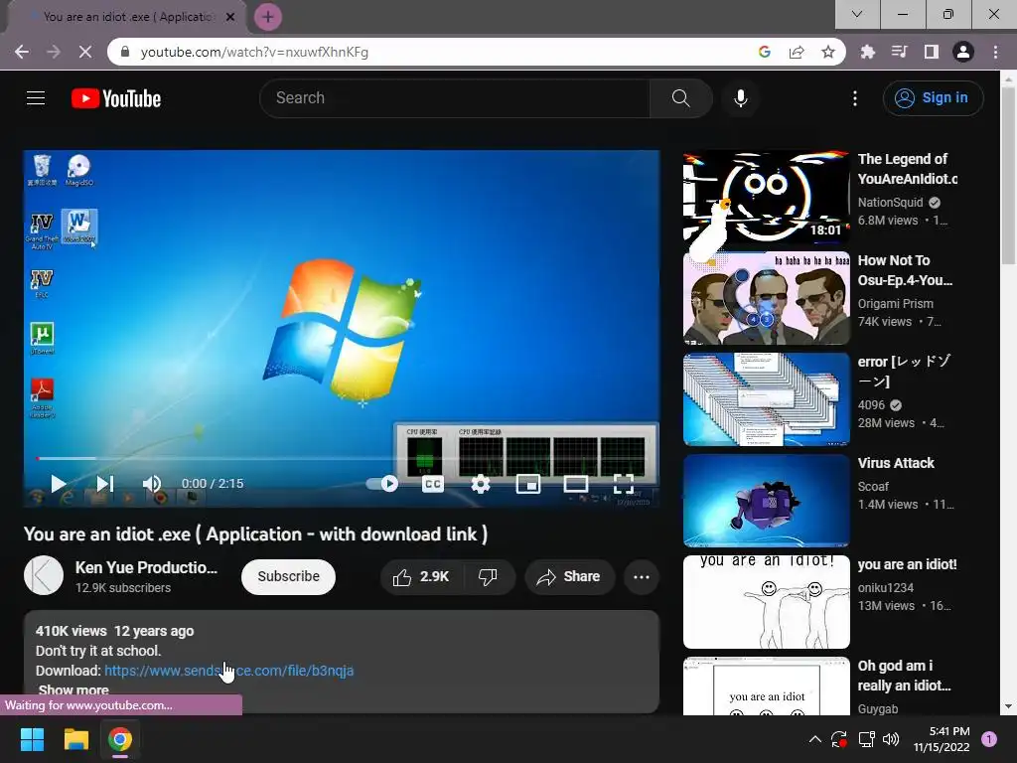Show hidden tray icons chevron
Screen dimensions: 1017x763
point(815,739)
